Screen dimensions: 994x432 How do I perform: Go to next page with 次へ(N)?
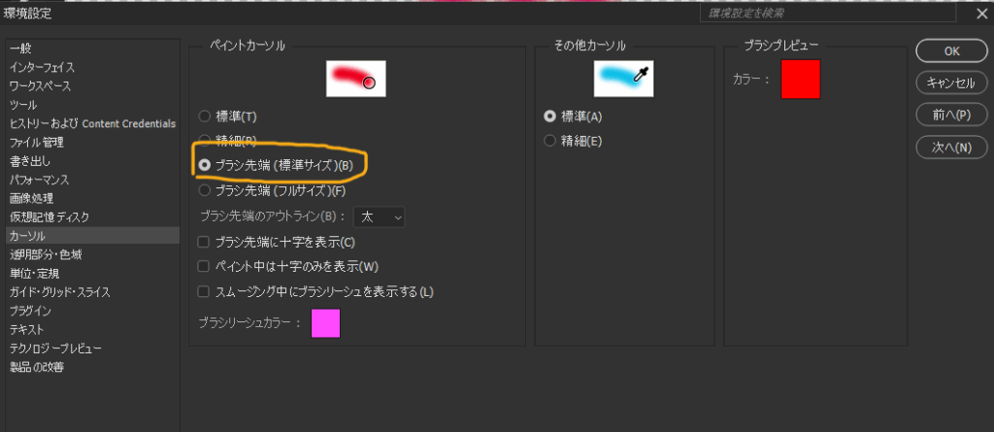tap(951, 147)
